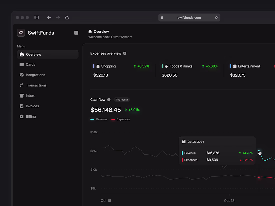
Task: Open the Overview menu item
Action: tap(47, 54)
